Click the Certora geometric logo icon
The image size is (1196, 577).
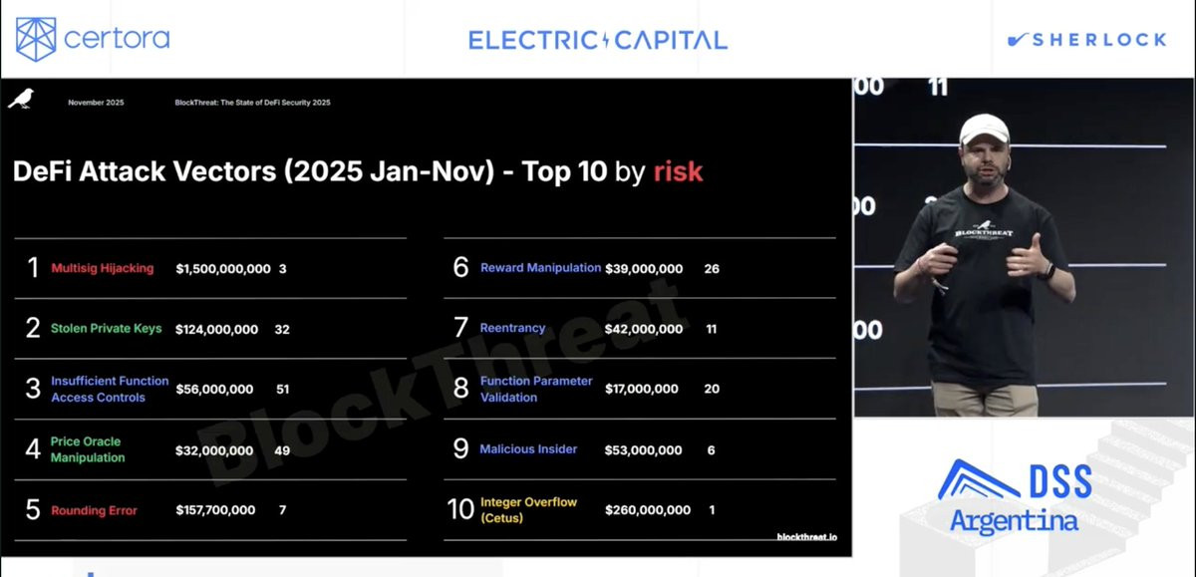[x=36, y=39]
